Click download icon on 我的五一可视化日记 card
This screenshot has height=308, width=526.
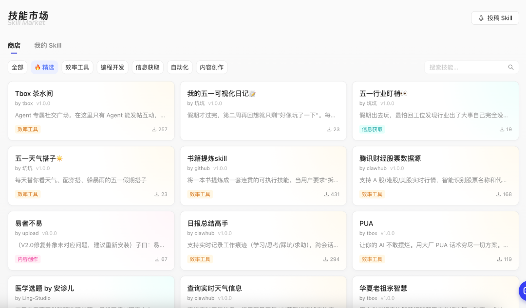click(x=329, y=129)
